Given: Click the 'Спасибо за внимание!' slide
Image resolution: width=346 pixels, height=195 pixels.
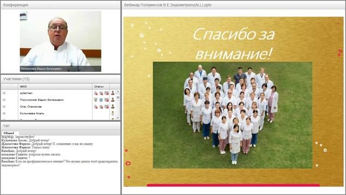Looking at the screenshot, I should coord(234,102).
